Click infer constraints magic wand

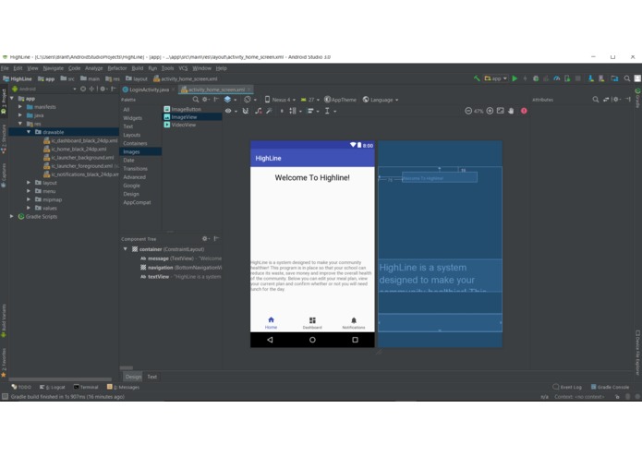(x=269, y=111)
